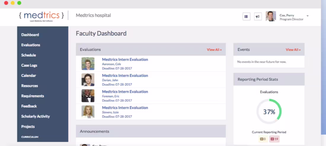Screen dimensions: 326x146
Task: Click CURRICULUM sidebar section
Action: point(30,137)
